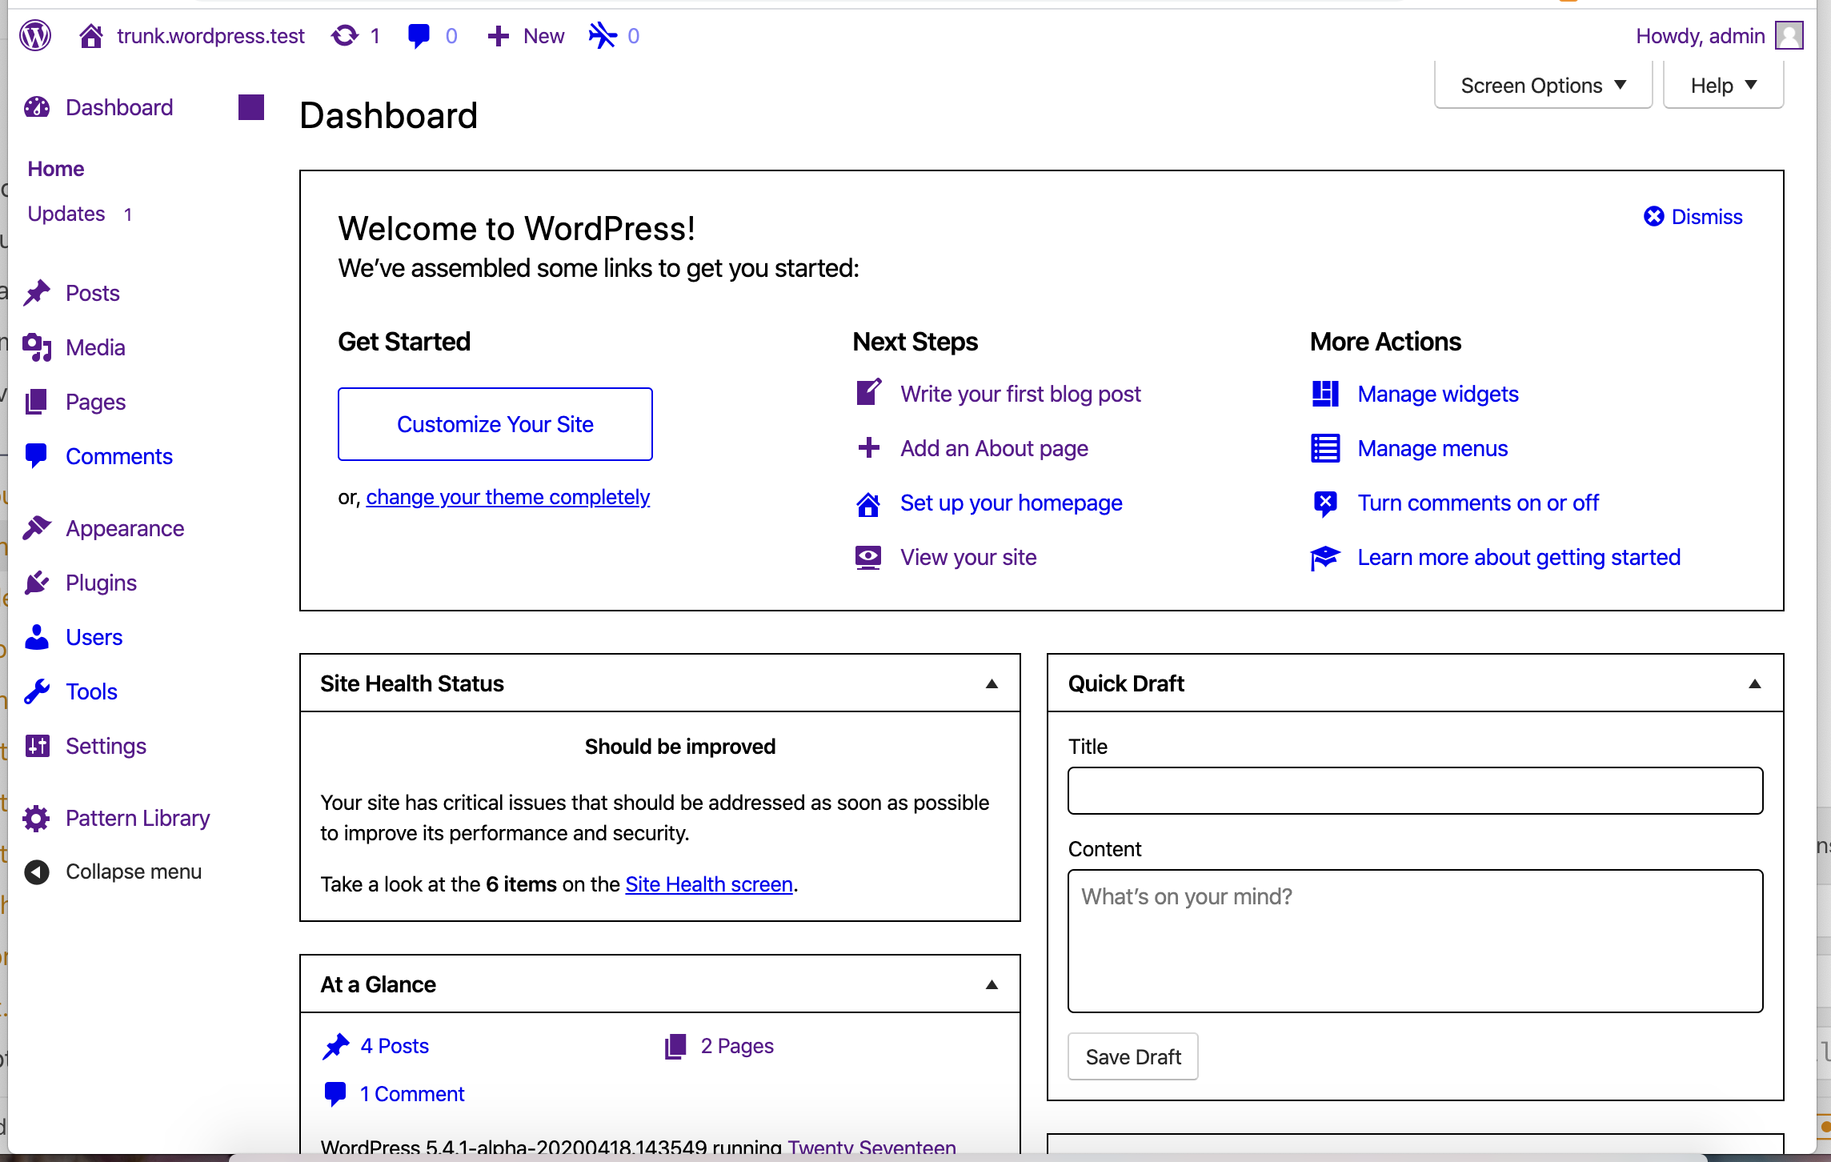Go to the Home submenu item
1831x1162 pixels.
(56, 169)
